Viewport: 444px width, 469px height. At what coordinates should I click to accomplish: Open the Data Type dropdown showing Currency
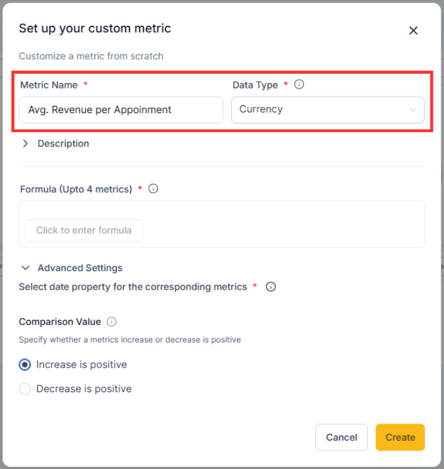pos(327,109)
